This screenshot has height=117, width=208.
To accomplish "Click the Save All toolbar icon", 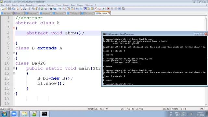I will (x=13, y=9).
